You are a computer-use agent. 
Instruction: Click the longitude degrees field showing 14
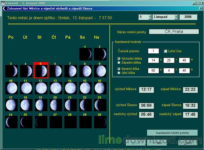pyautogui.click(x=153, y=60)
